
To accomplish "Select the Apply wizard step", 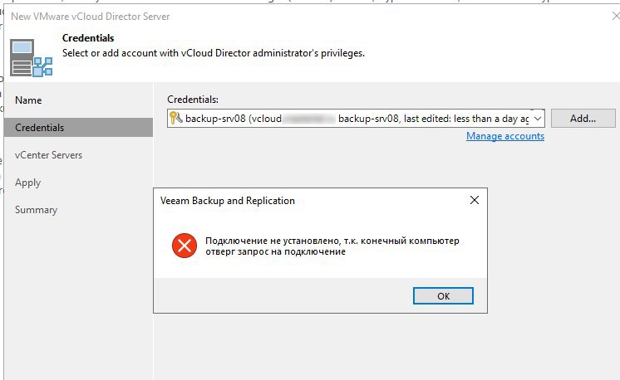I will [x=28, y=183].
